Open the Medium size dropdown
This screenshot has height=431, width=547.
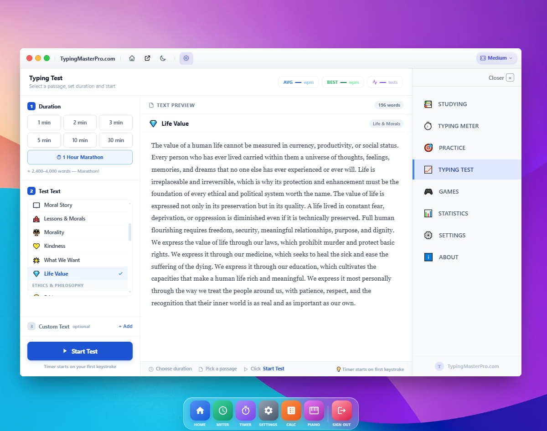[496, 58]
